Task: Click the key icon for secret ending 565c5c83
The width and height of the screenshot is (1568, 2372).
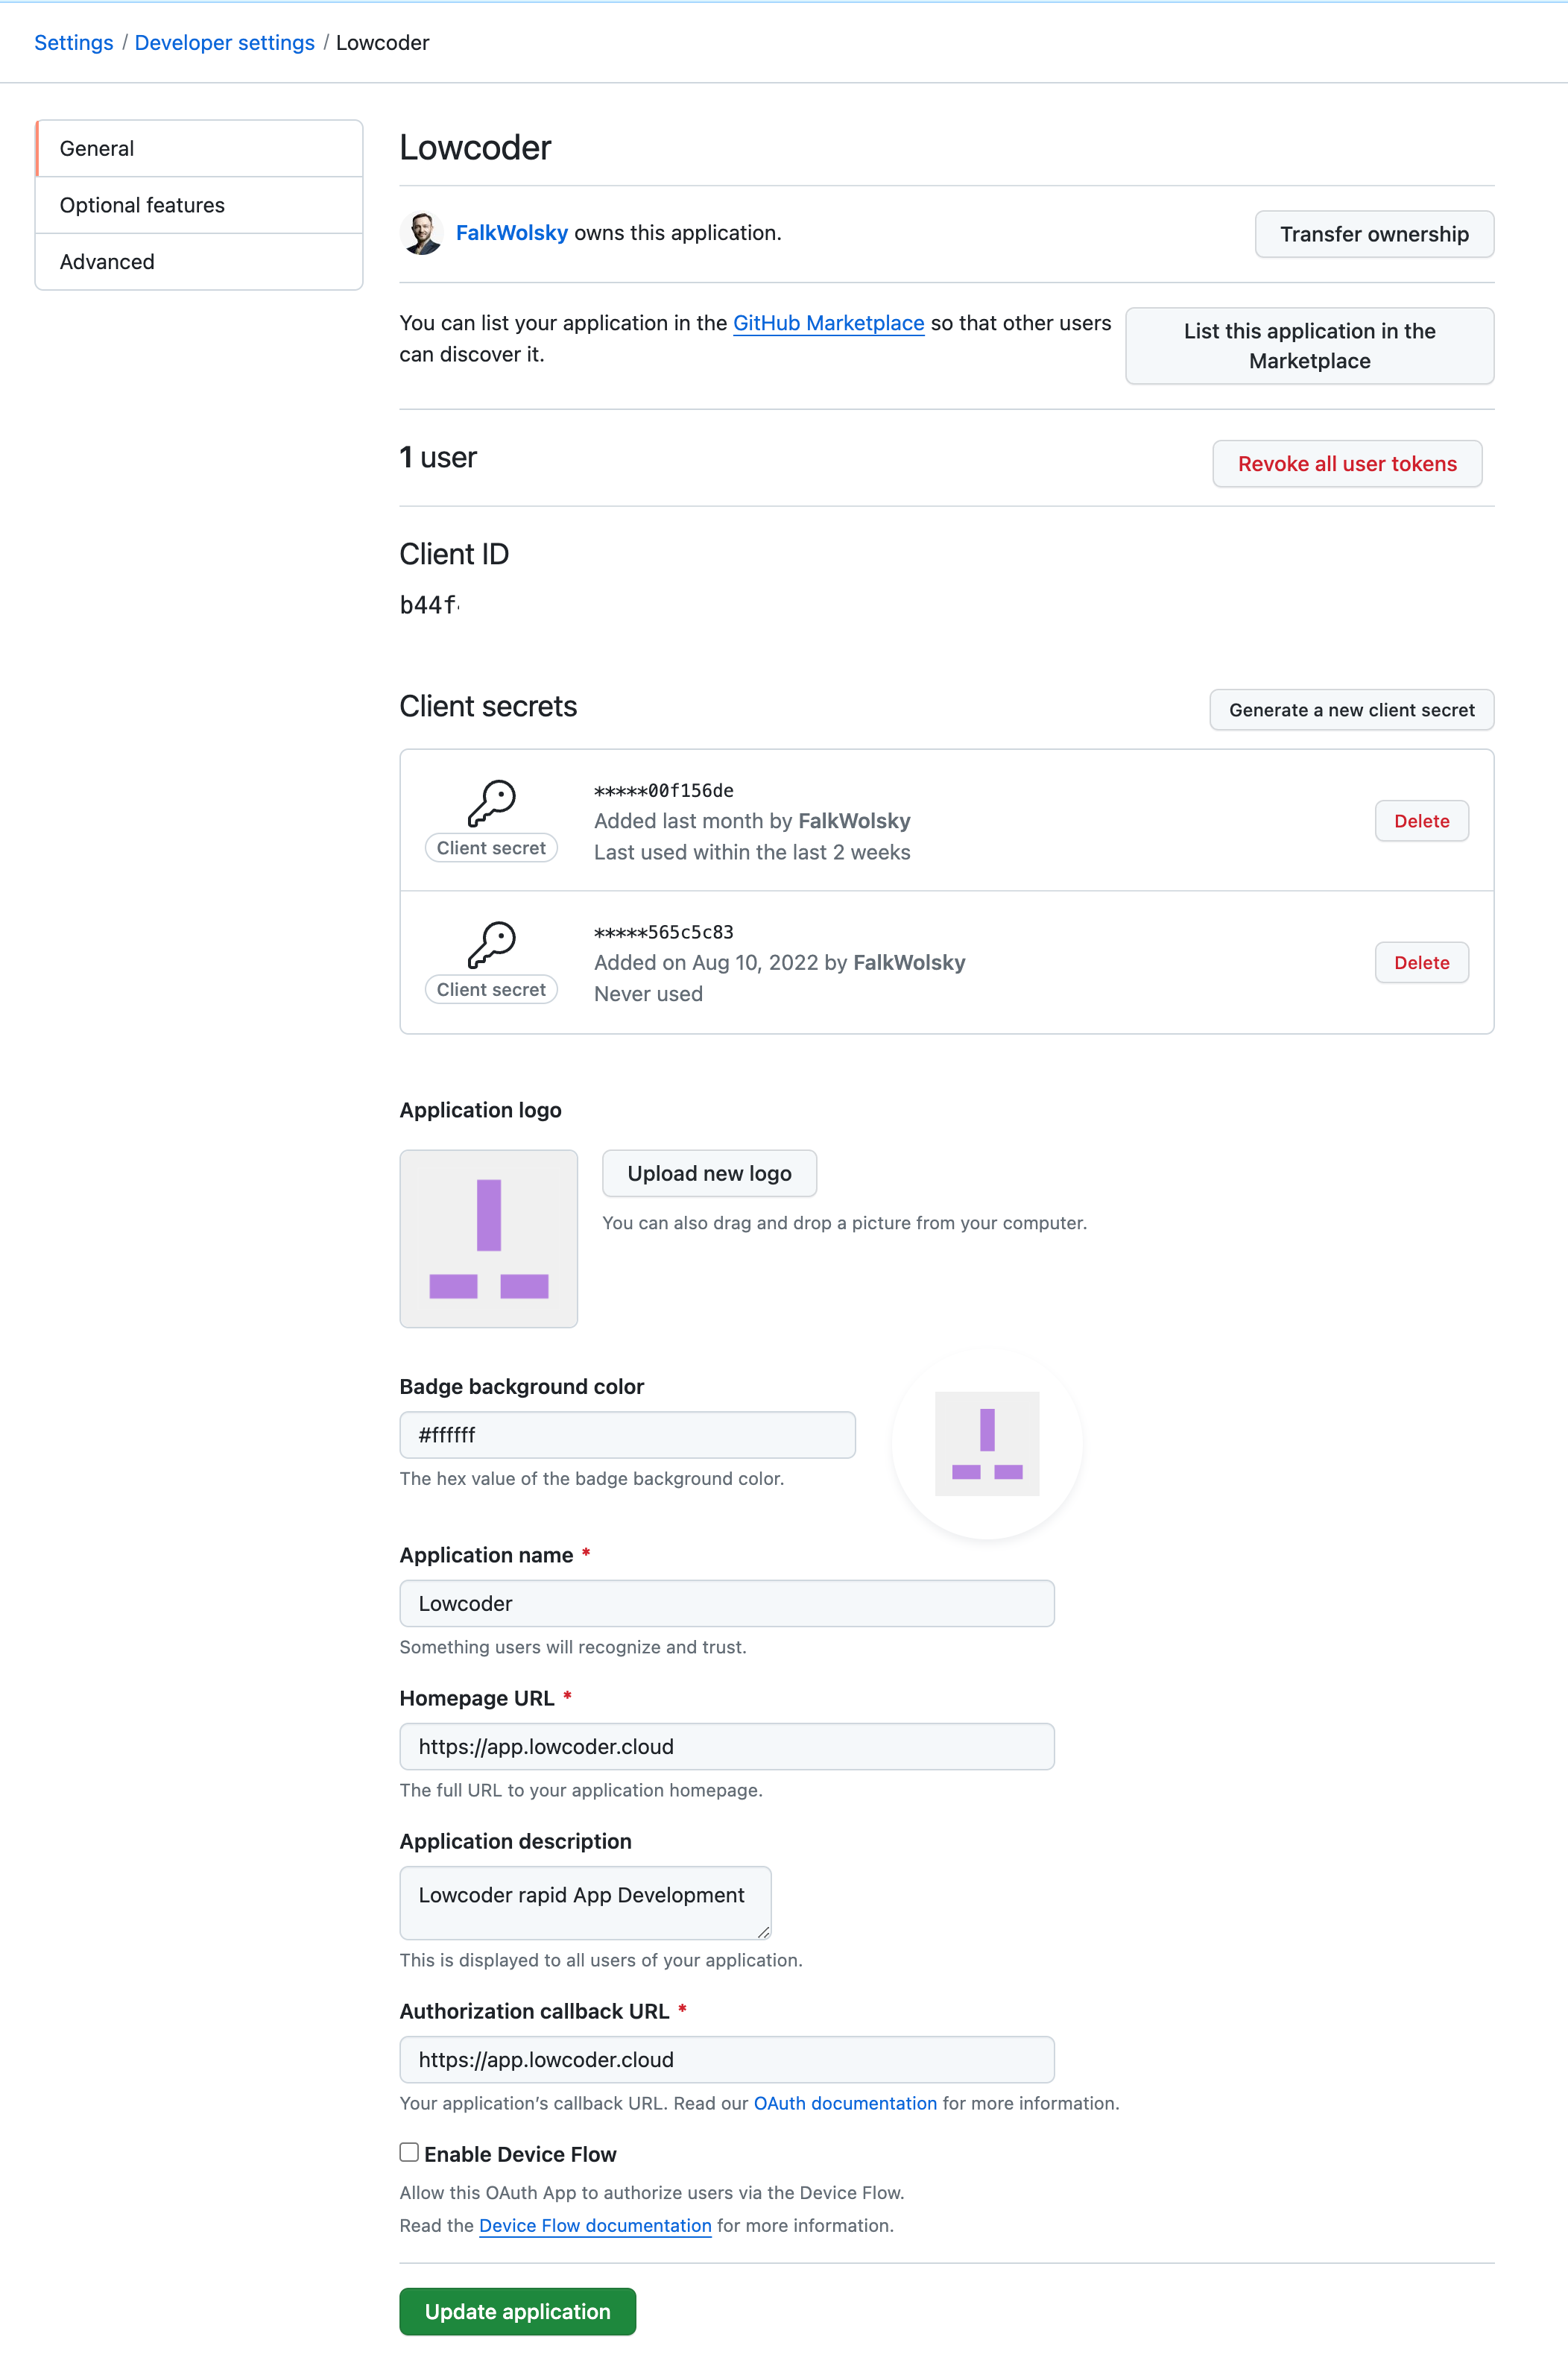Action: point(491,945)
